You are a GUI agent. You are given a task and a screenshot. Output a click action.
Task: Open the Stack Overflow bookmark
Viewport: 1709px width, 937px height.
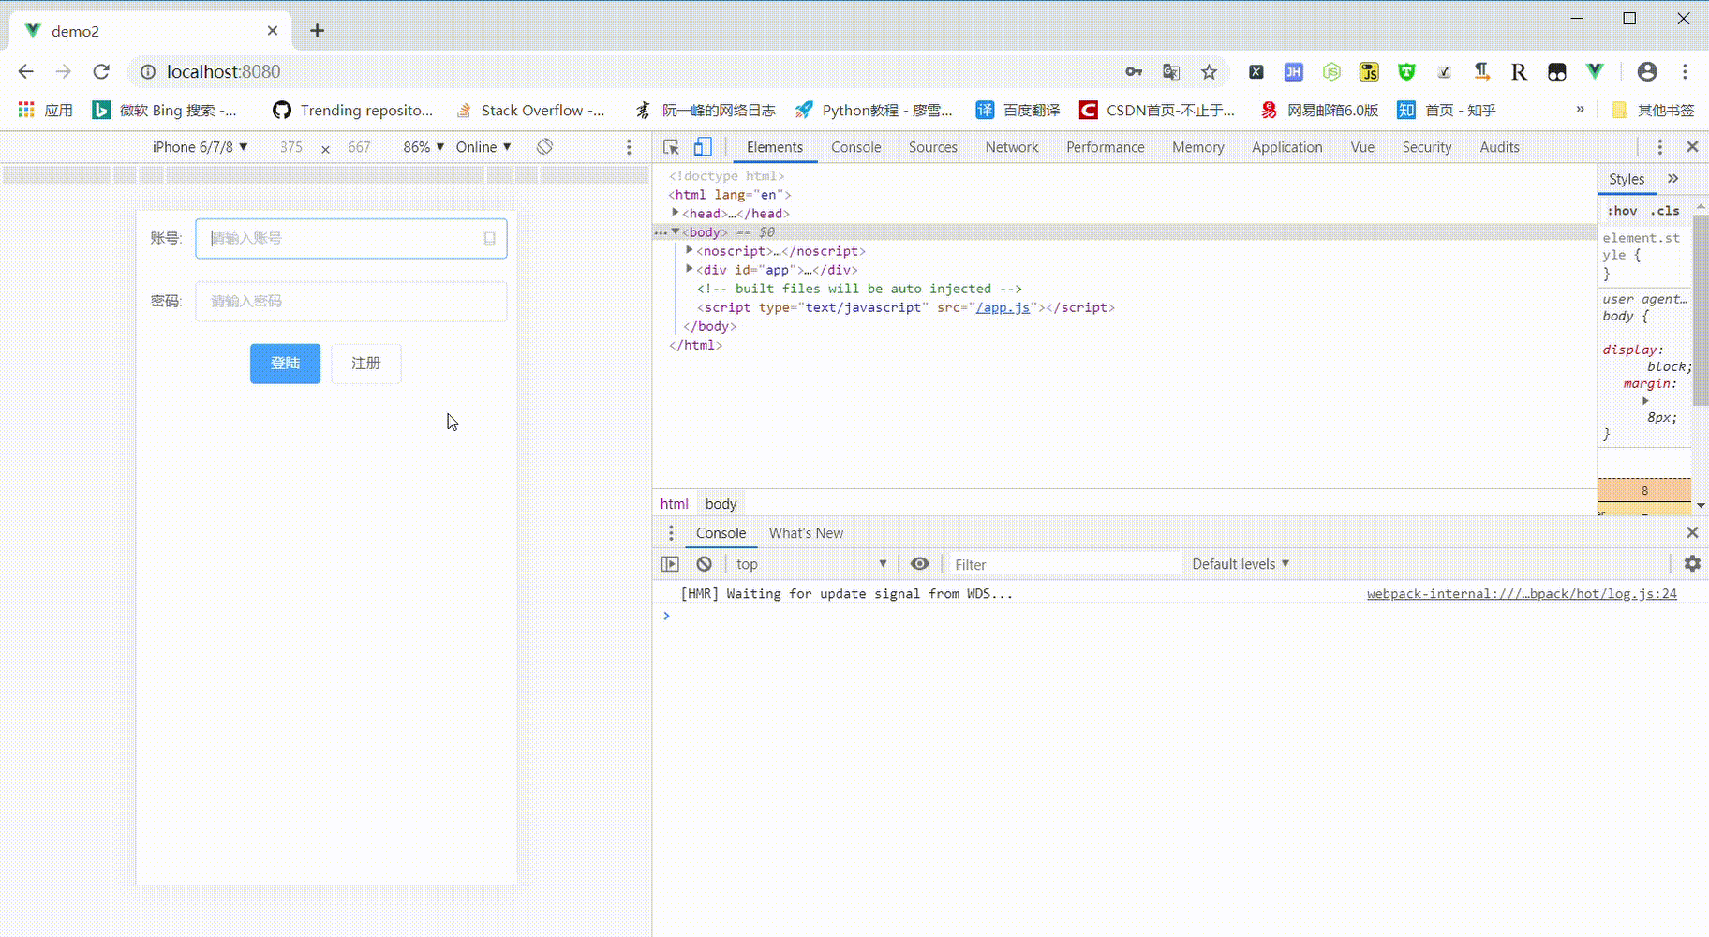529,111
